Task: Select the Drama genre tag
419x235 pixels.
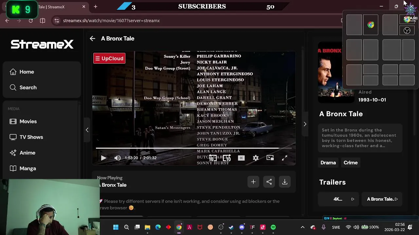Action: (x=328, y=163)
